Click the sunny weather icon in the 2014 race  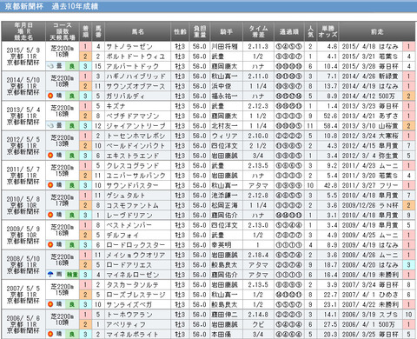[x=50, y=96]
